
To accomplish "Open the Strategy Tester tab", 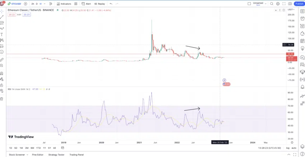I will point(56,154).
